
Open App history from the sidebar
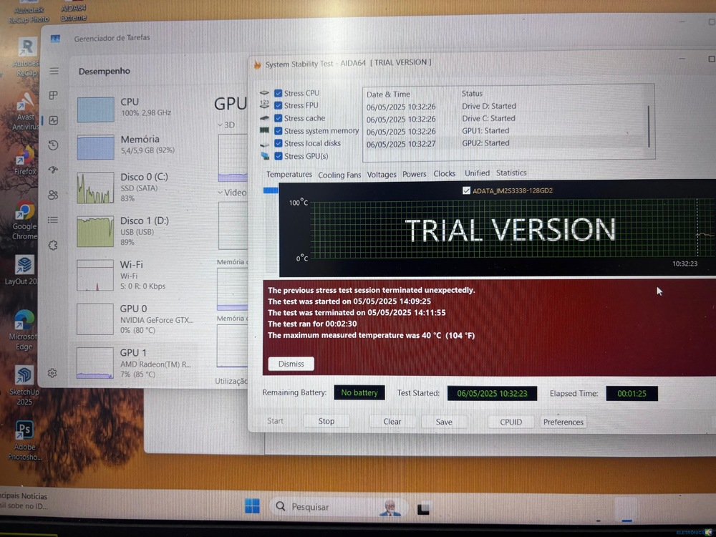coord(54,145)
